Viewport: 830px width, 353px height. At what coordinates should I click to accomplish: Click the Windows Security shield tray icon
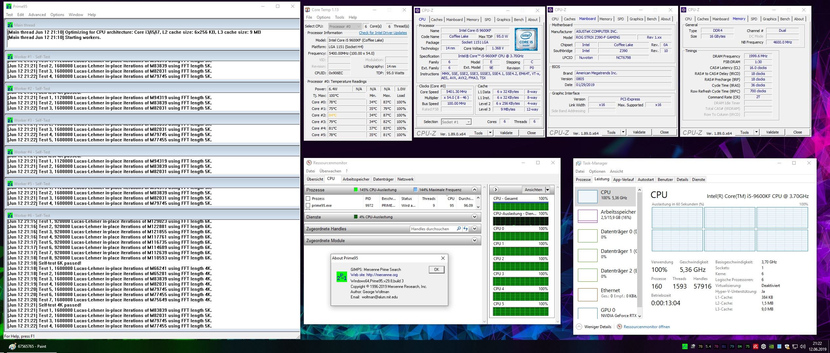coord(787,347)
